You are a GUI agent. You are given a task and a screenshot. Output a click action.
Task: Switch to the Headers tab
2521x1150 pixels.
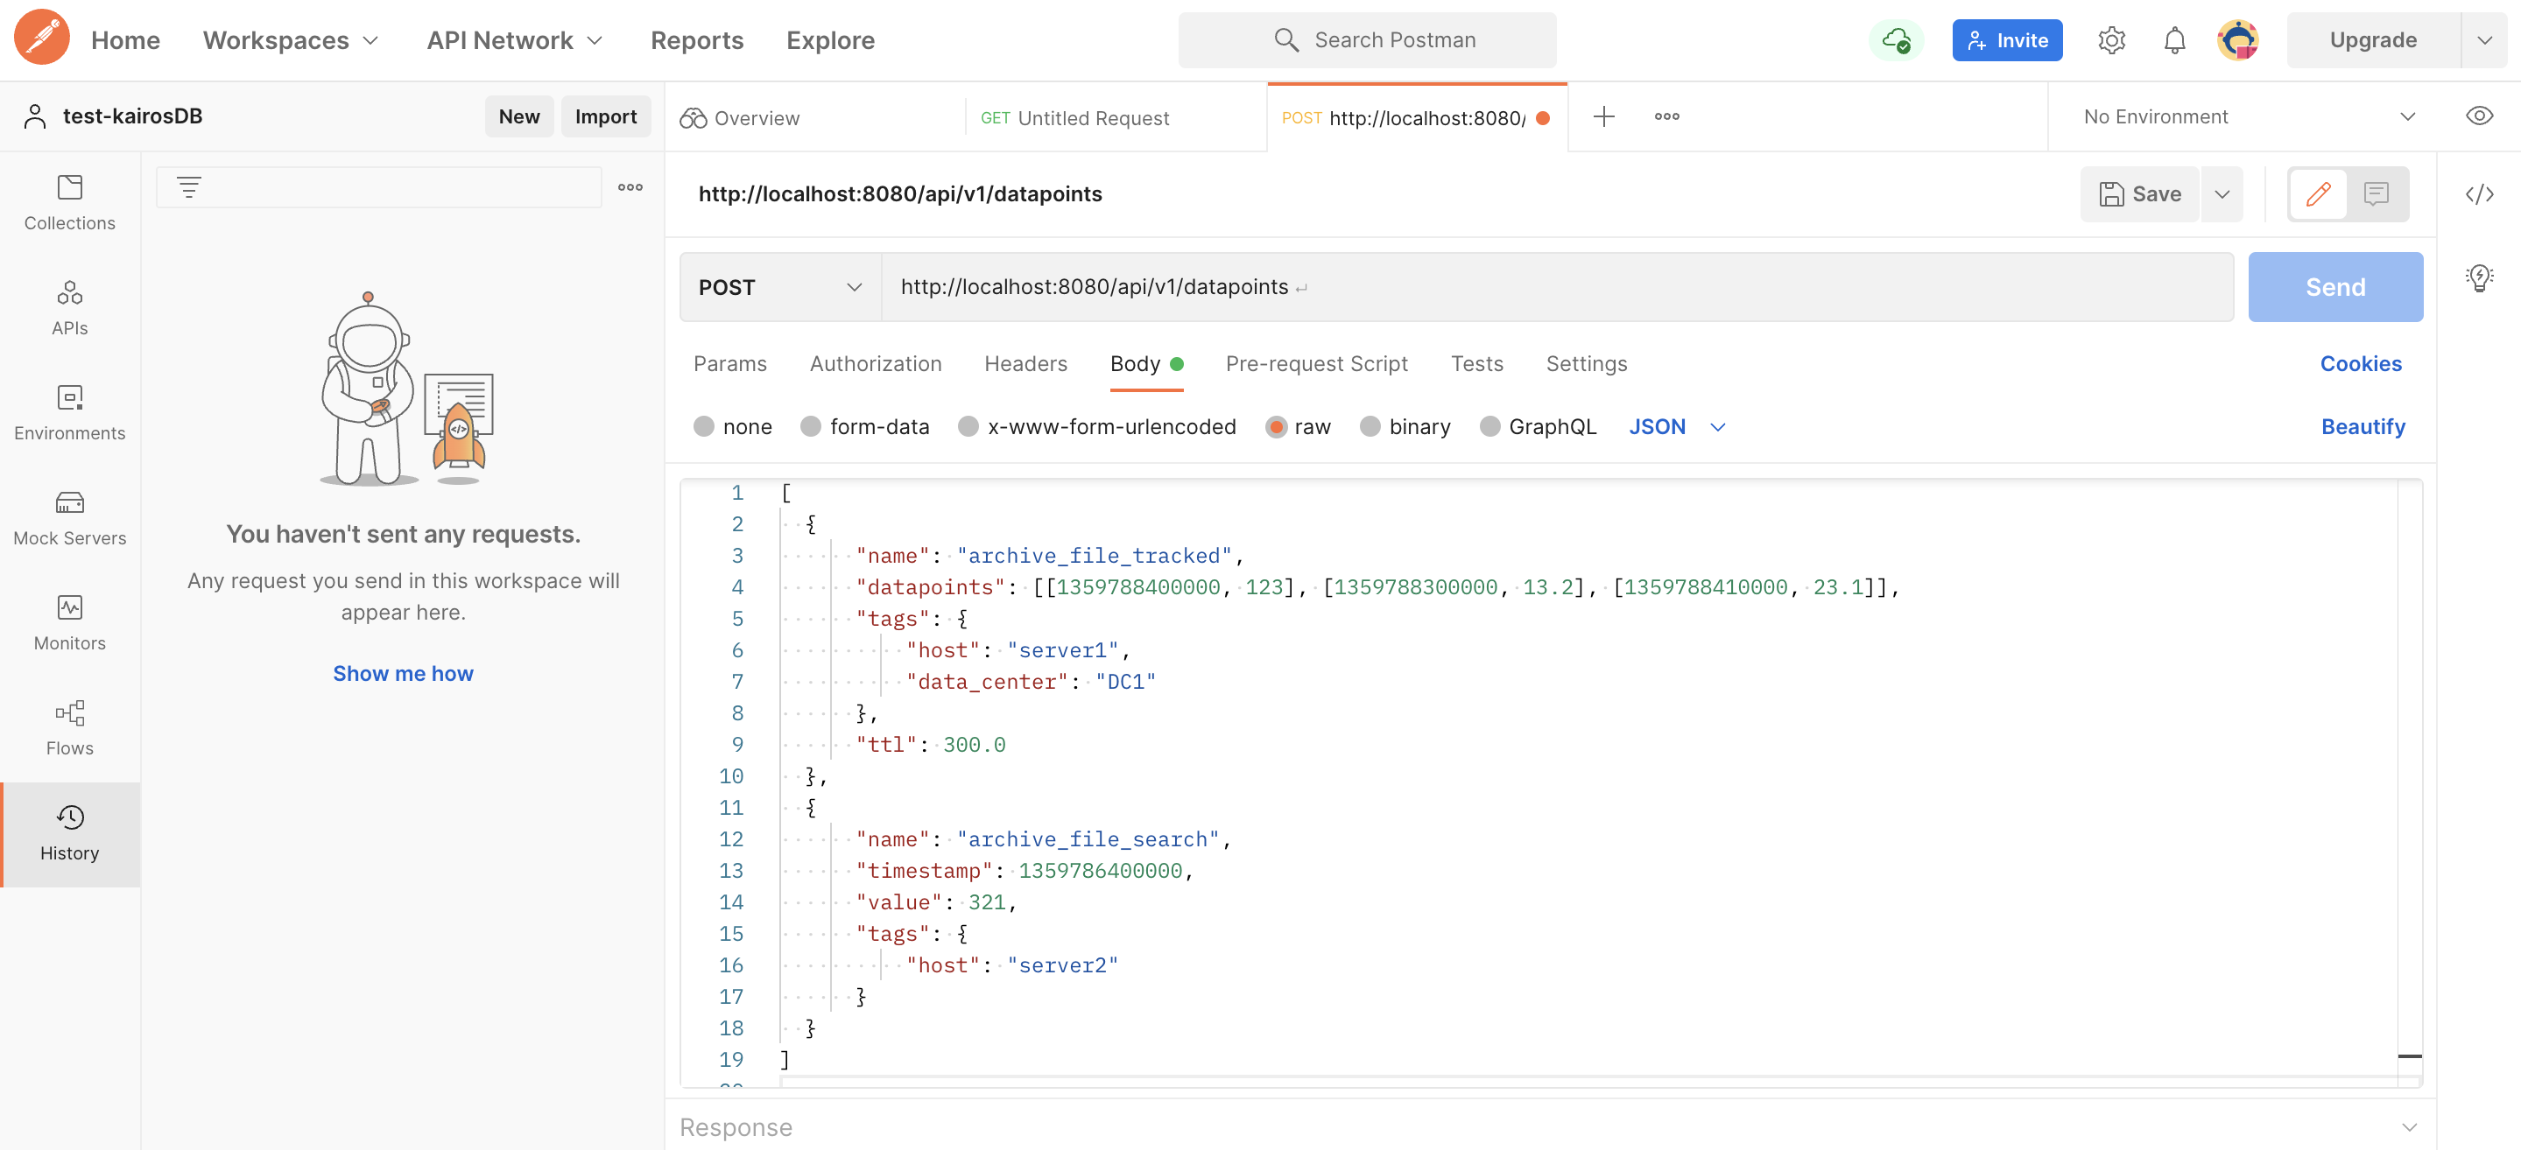(1025, 364)
